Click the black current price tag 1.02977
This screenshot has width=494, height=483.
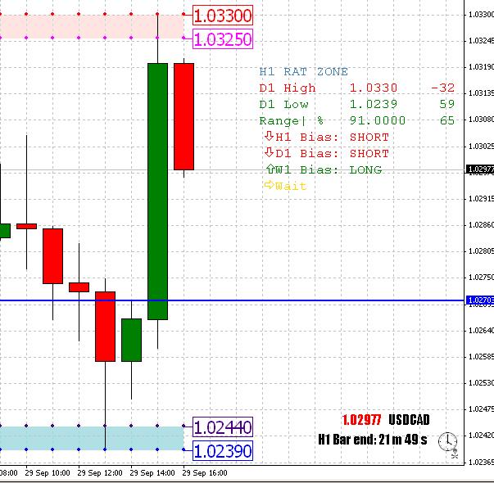[479, 169]
